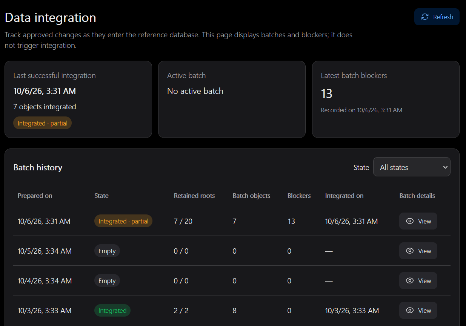
Task: Click the Prepared on column header
Action: tap(35, 196)
